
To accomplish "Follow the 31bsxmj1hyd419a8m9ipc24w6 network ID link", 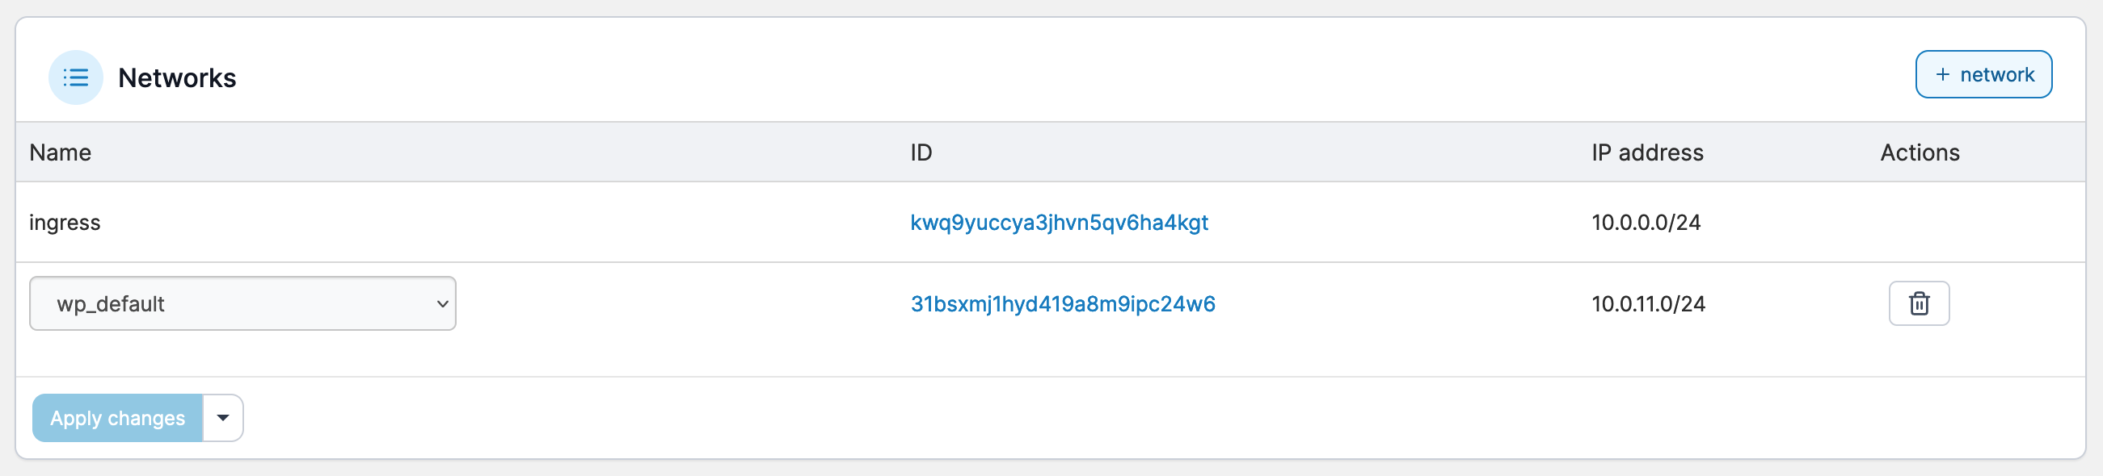I will (1062, 304).
